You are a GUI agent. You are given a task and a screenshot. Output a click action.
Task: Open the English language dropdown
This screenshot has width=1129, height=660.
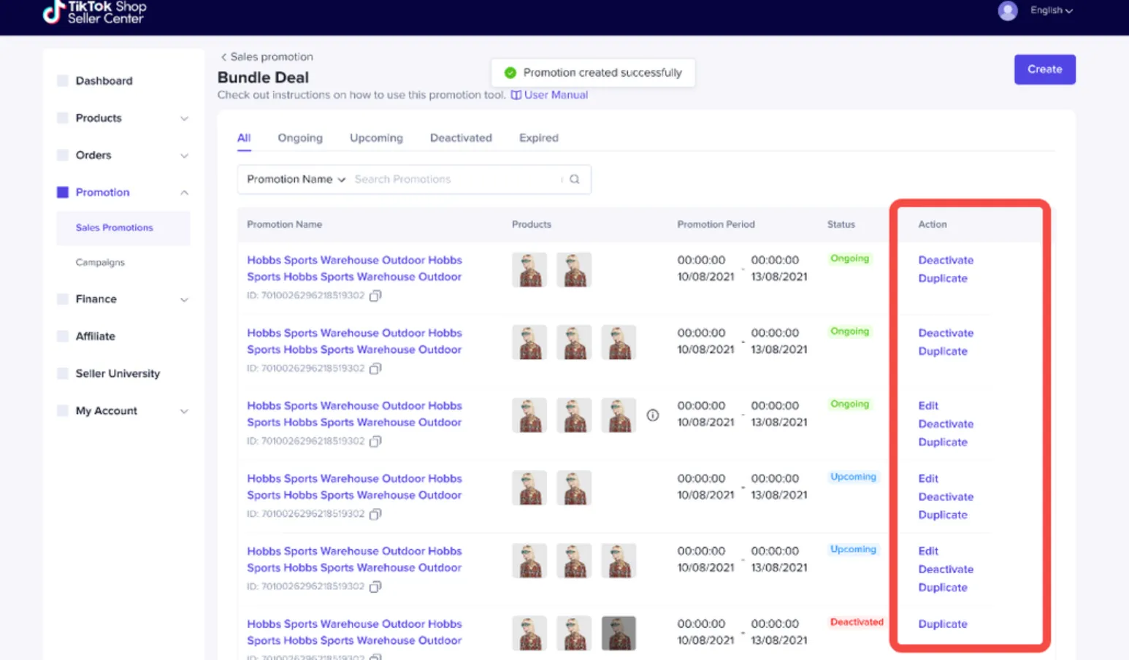point(1052,10)
